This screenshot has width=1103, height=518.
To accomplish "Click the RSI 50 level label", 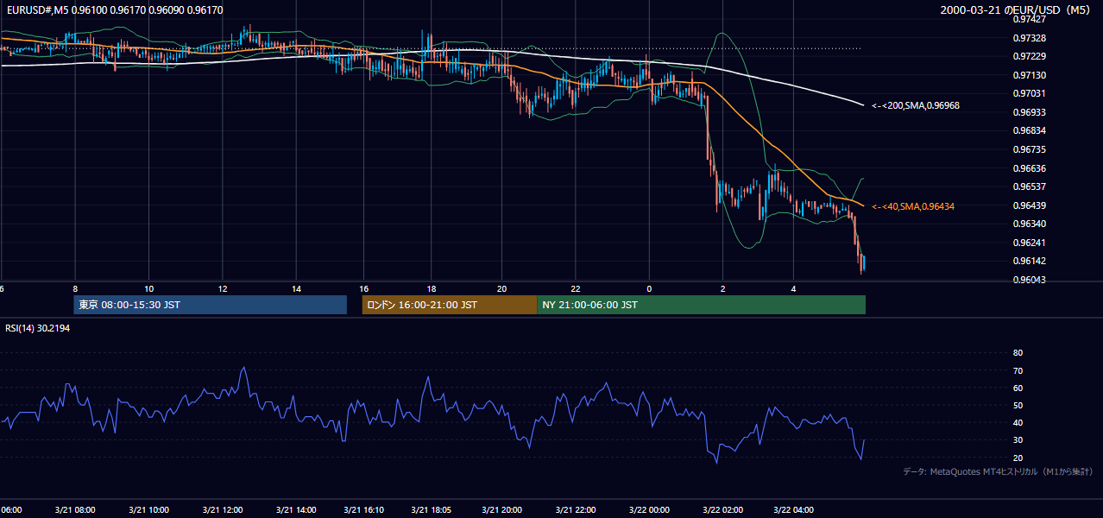I will coord(1018,405).
